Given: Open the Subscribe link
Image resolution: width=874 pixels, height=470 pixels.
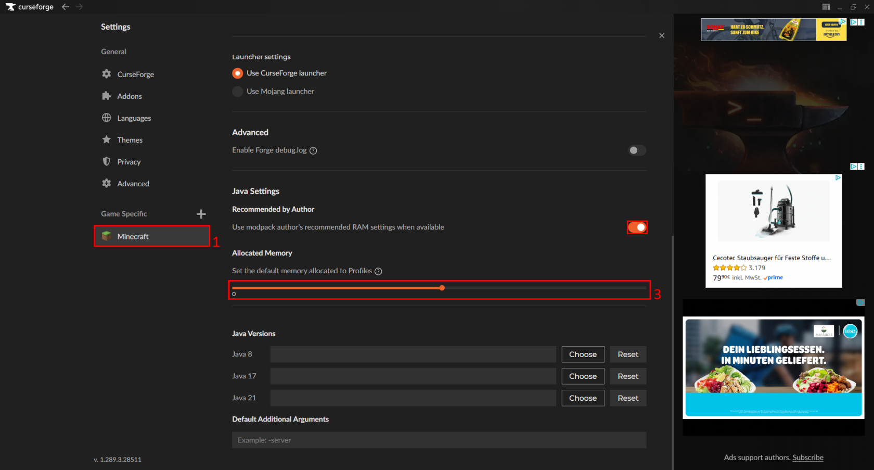Looking at the screenshot, I should pyautogui.click(x=807, y=457).
